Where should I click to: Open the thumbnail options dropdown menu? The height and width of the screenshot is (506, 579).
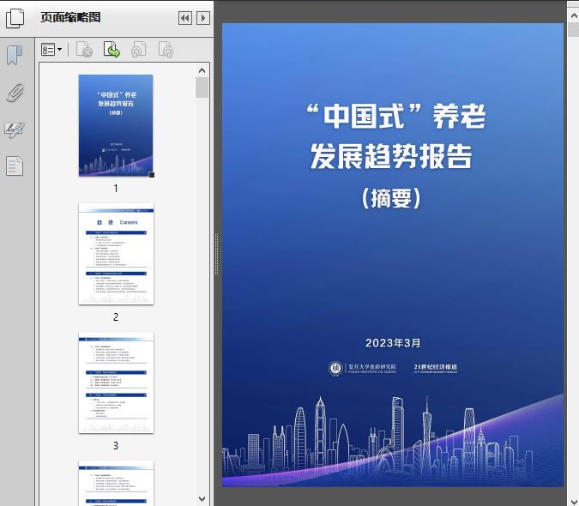[x=51, y=49]
